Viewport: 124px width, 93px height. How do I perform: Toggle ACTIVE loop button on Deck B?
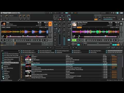pos(121,40)
